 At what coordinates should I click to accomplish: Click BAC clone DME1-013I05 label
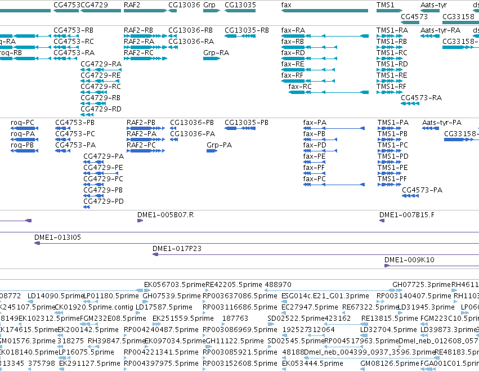coord(57,237)
